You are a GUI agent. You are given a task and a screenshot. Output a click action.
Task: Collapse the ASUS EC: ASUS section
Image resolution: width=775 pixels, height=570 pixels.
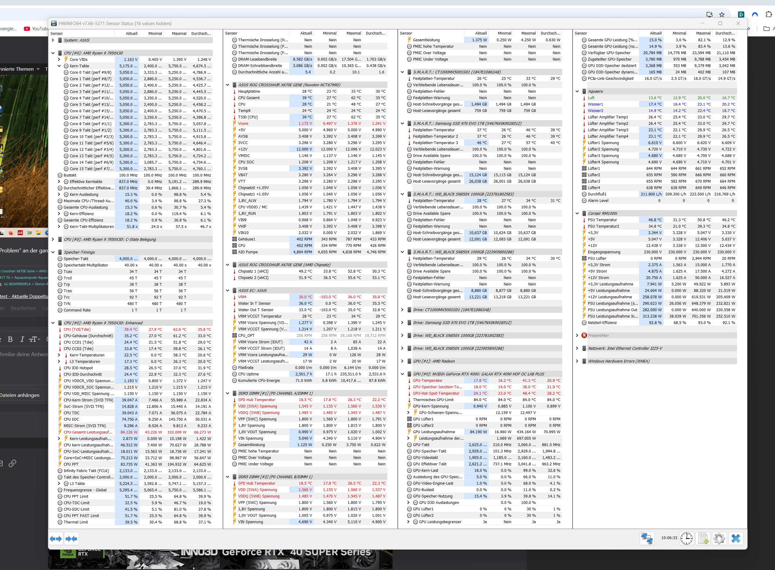[228, 291]
